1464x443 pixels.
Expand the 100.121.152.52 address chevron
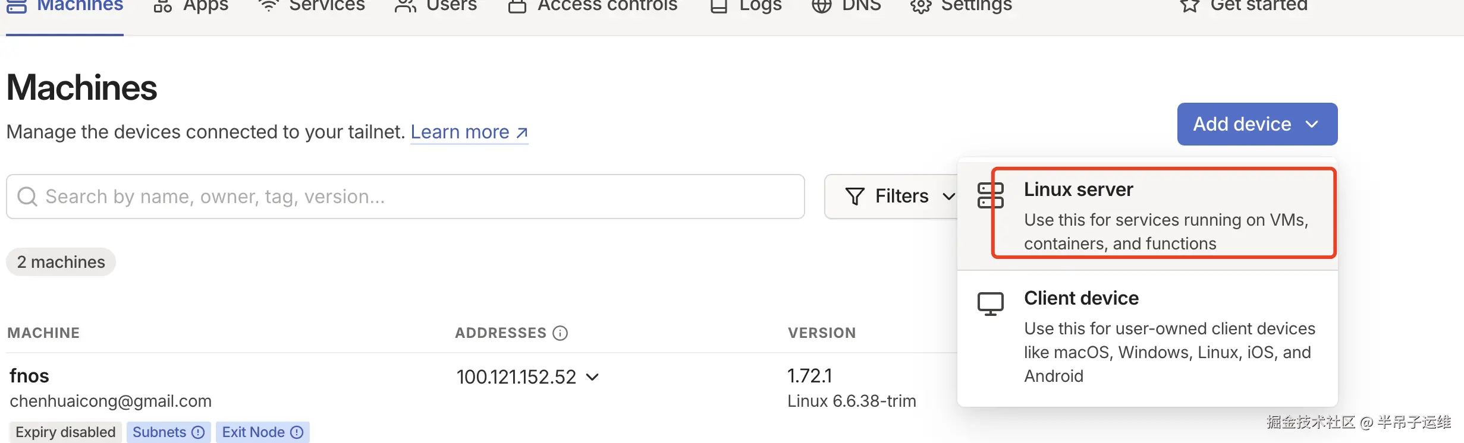point(592,376)
